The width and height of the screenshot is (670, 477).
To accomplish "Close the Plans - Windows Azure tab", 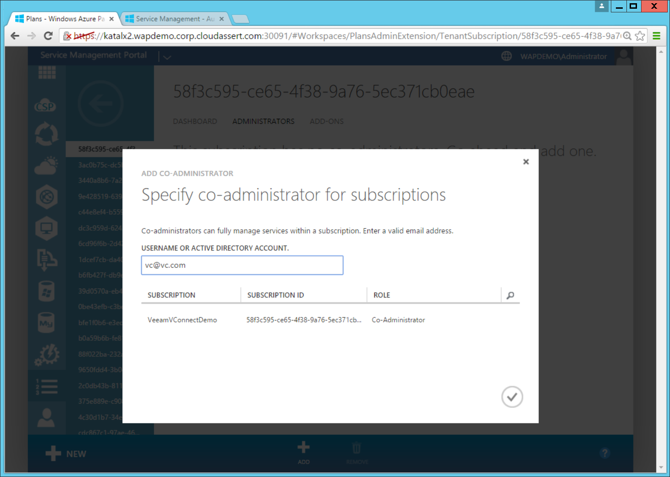I will point(111,19).
